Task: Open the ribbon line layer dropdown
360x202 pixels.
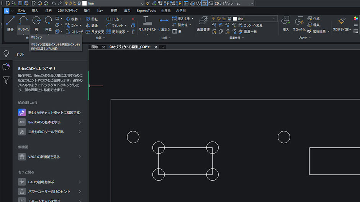Action: [273, 19]
